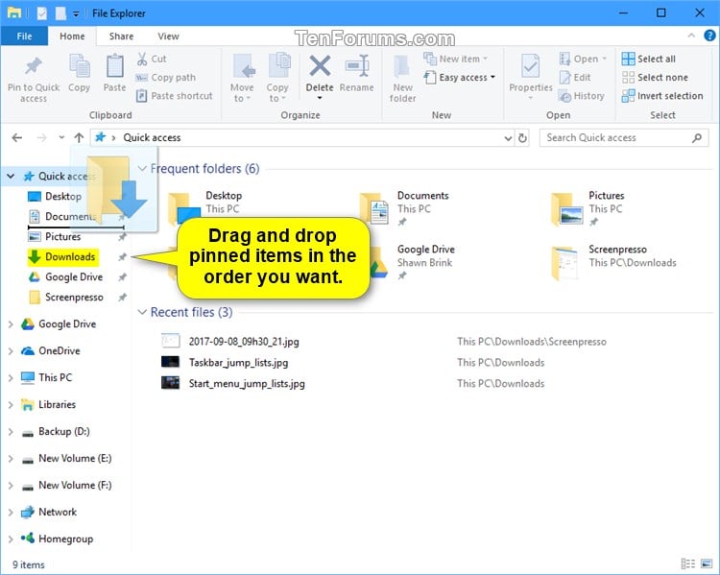Choose Paste shortcut in the ribbon
Viewport: 720px width, 575px height.
[174, 96]
